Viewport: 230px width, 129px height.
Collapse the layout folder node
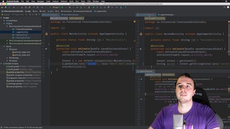(7, 49)
